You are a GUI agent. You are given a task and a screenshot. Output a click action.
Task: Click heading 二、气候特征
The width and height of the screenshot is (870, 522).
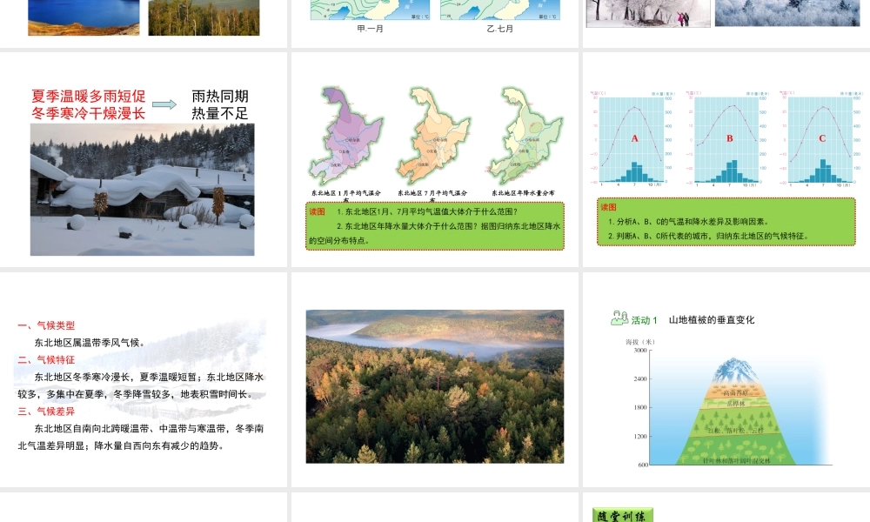pyautogui.click(x=46, y=359)
